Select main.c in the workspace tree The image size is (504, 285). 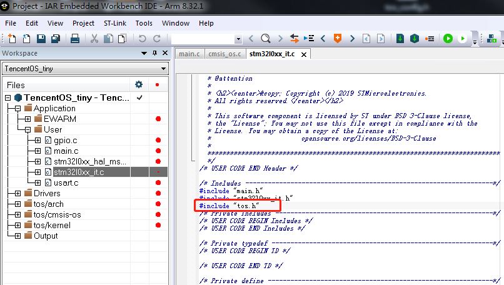click(x=66, y=151)
